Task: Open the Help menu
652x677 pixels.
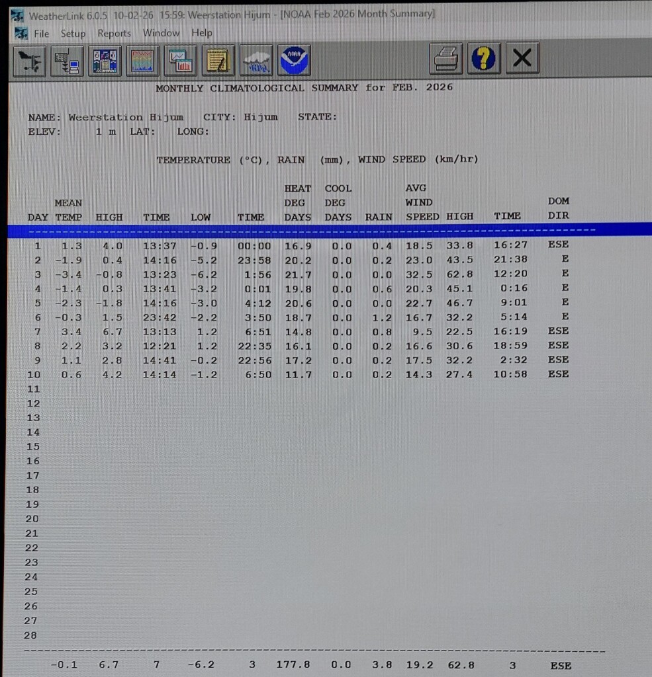Action: [201, 32]
